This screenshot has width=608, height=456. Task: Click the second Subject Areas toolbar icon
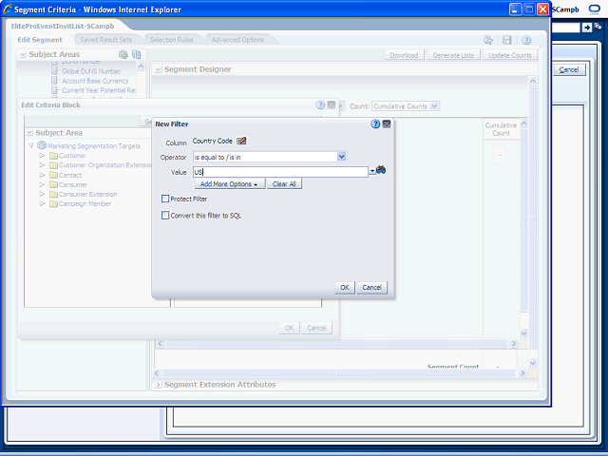[x=137, y=54]
